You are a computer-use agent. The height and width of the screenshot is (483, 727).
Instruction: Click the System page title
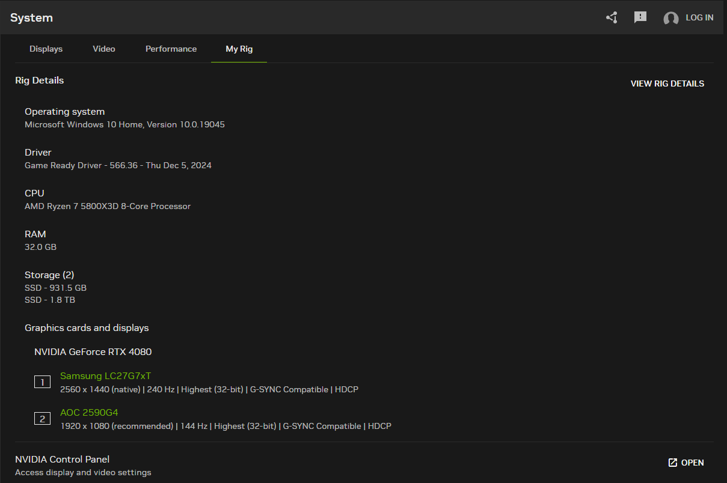(31, 18)
